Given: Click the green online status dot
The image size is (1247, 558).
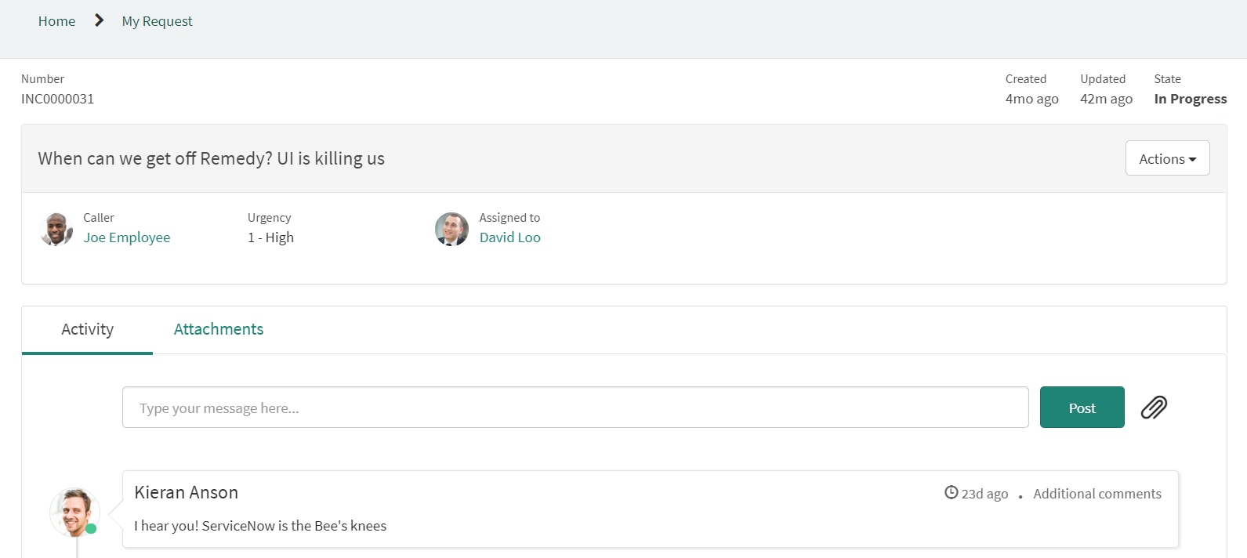Looking at the screenshot, I should (91, 528).
